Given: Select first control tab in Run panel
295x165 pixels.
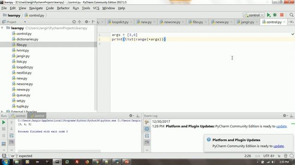Looking at the screenshot, I should 18,116.
